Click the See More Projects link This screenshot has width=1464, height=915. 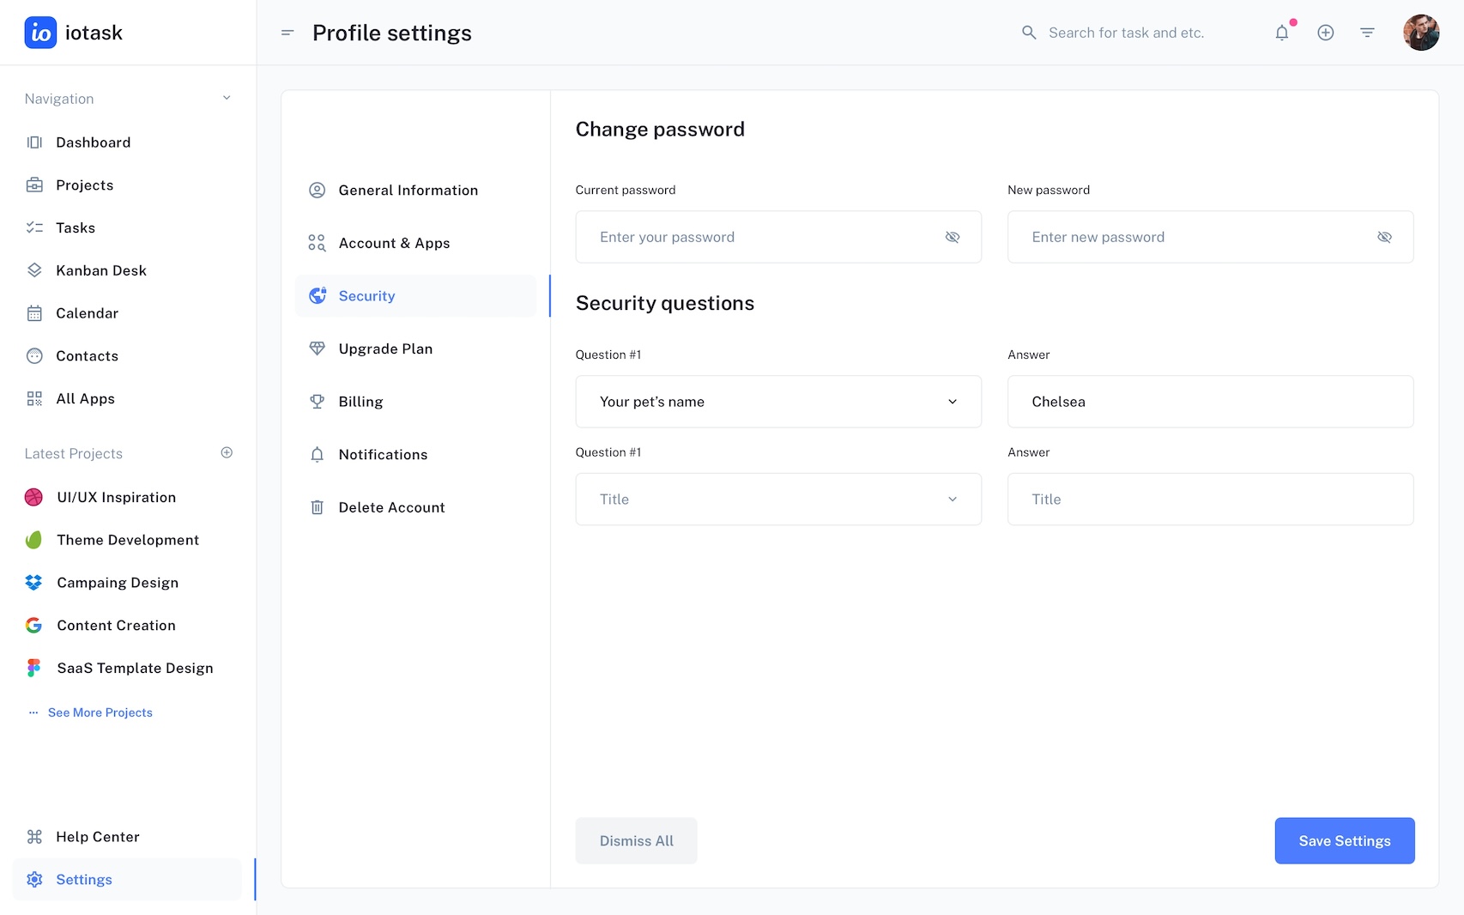(x=100, y=712)
